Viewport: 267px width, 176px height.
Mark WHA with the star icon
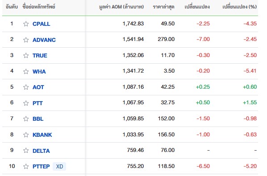click(26, 71)
